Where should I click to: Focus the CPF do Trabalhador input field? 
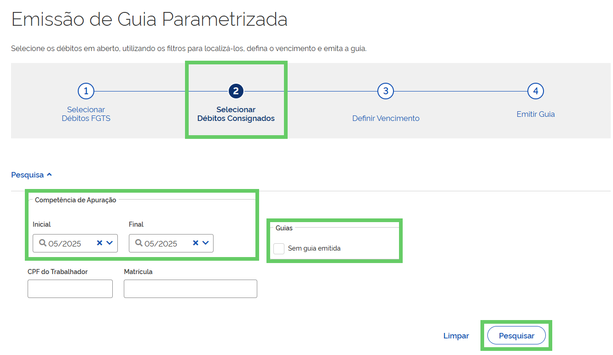tap(70, 289)
